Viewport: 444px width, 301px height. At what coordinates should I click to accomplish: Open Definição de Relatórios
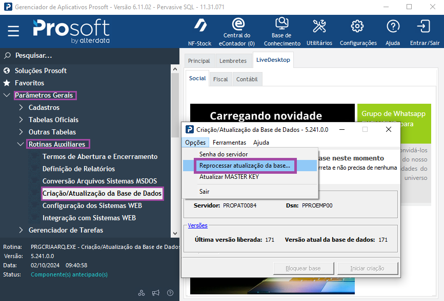78,169
